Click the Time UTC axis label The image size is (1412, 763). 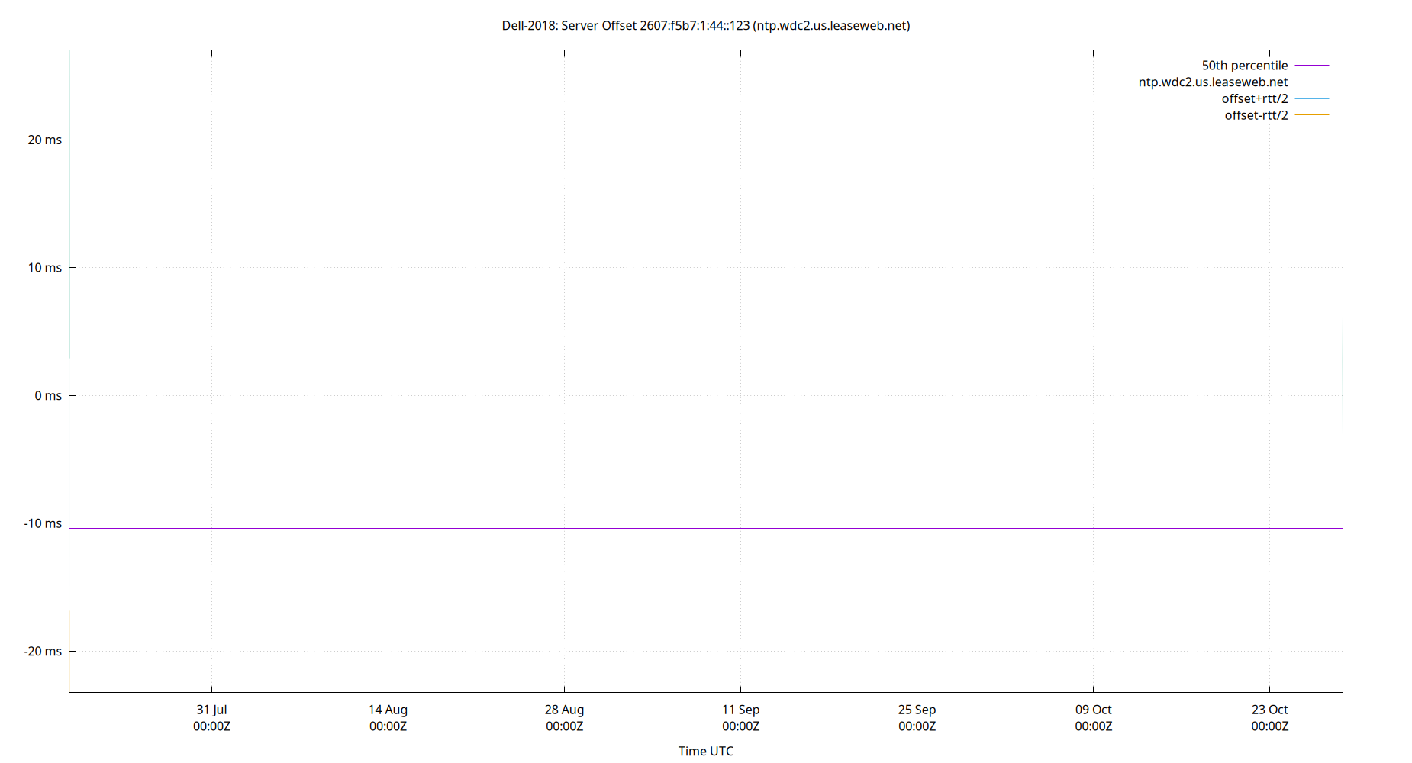tap(705, 751)
